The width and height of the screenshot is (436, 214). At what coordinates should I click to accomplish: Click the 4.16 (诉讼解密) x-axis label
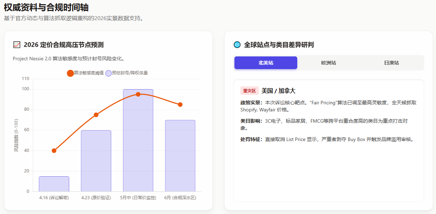click(54, 198)
